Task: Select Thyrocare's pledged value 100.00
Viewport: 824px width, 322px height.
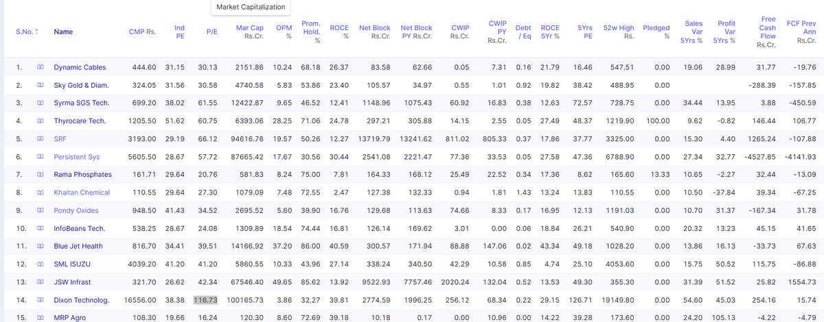Action: point(658,121)
